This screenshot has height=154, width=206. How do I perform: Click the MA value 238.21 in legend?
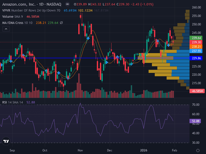(41, 23)
